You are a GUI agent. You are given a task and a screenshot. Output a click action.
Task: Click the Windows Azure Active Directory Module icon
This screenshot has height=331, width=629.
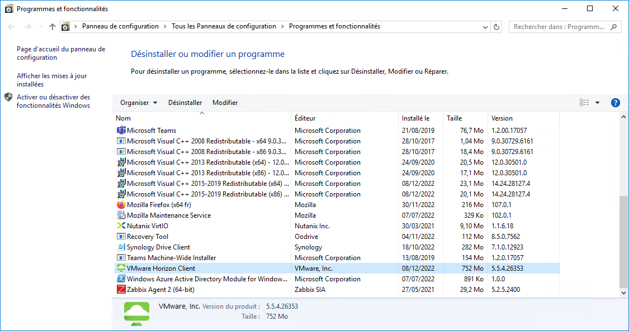pos(121,279)
